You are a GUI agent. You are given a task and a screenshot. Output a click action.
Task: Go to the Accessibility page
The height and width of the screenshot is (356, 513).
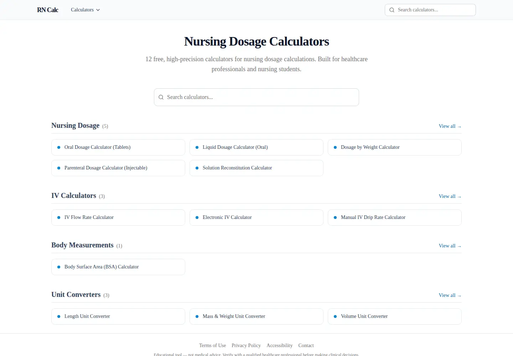(280, 346)
